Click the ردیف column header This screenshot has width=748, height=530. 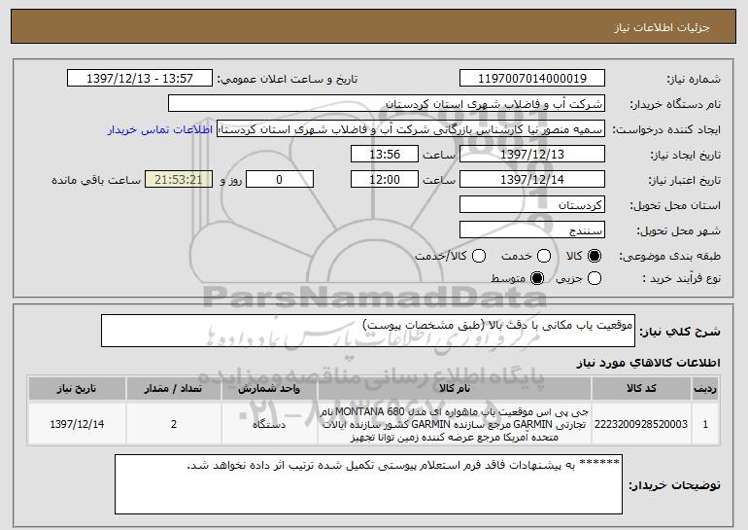705,389
